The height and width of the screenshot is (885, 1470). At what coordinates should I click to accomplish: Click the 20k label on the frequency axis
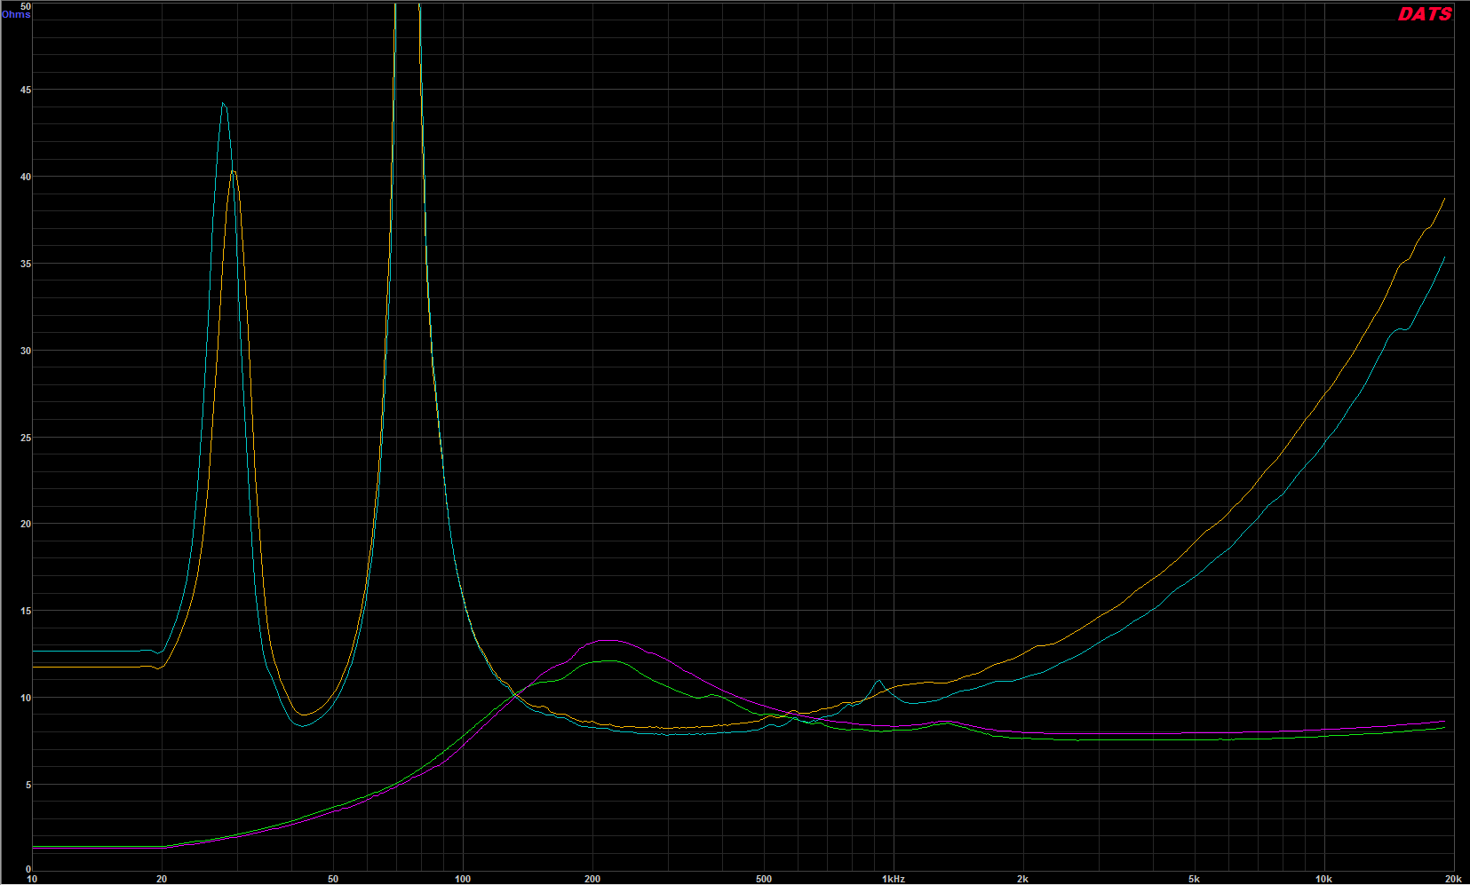pos(1453,879)
